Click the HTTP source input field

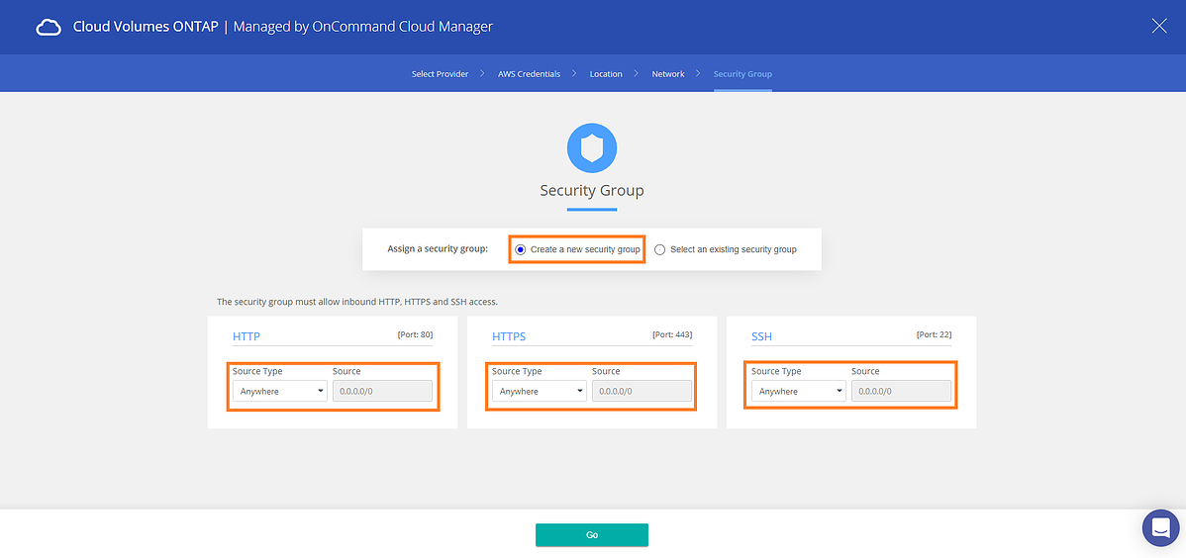382,392
